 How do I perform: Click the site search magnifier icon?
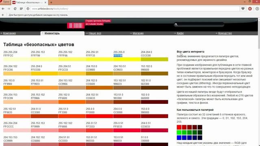(x=176, y=24)
